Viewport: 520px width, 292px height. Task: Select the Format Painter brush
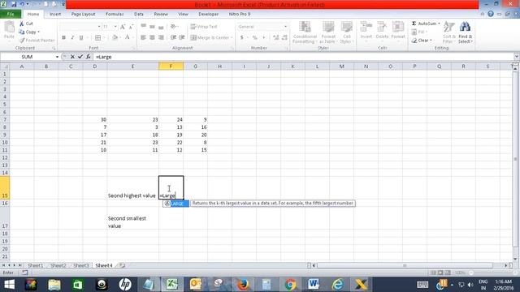tap(22, 41)
